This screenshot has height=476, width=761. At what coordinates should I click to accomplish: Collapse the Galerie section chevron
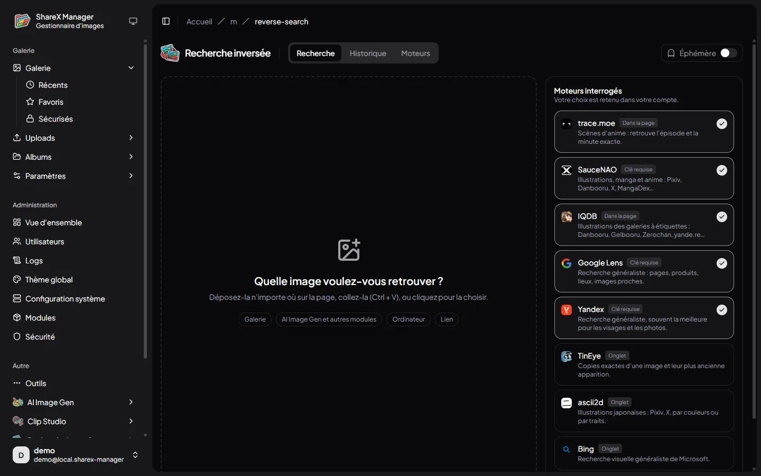pos(131,68)
